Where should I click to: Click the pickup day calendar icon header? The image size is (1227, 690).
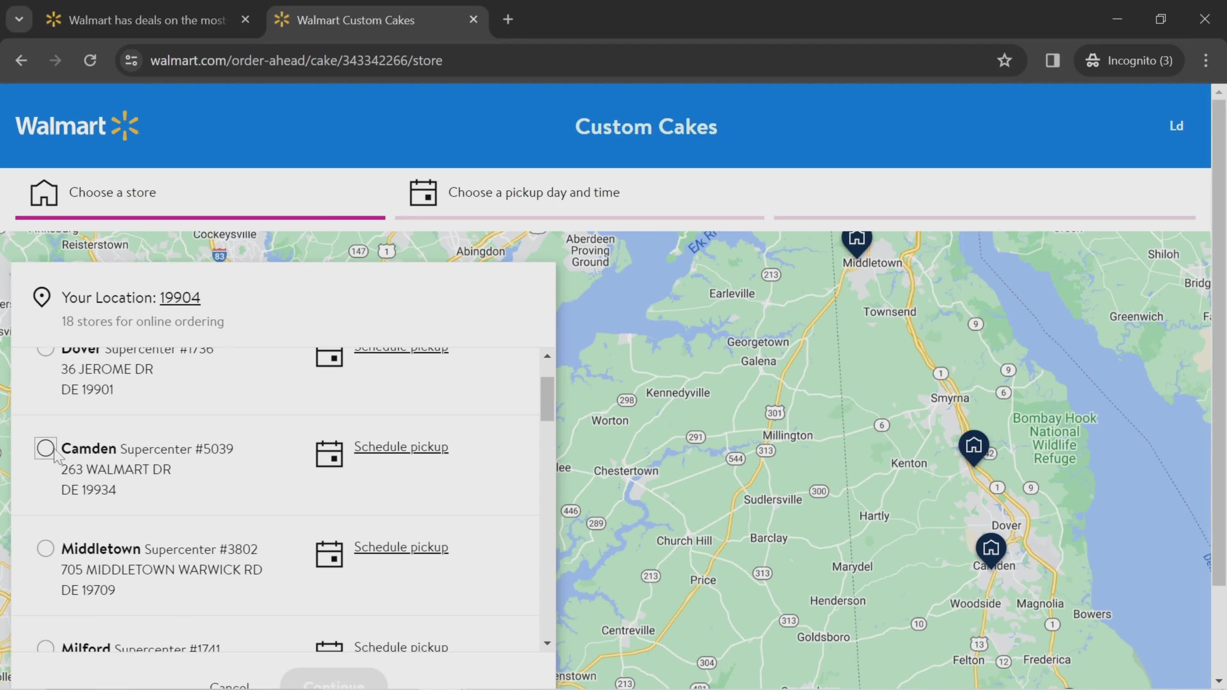point(421,192)
